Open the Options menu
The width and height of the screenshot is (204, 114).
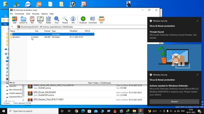pos(44,14)
